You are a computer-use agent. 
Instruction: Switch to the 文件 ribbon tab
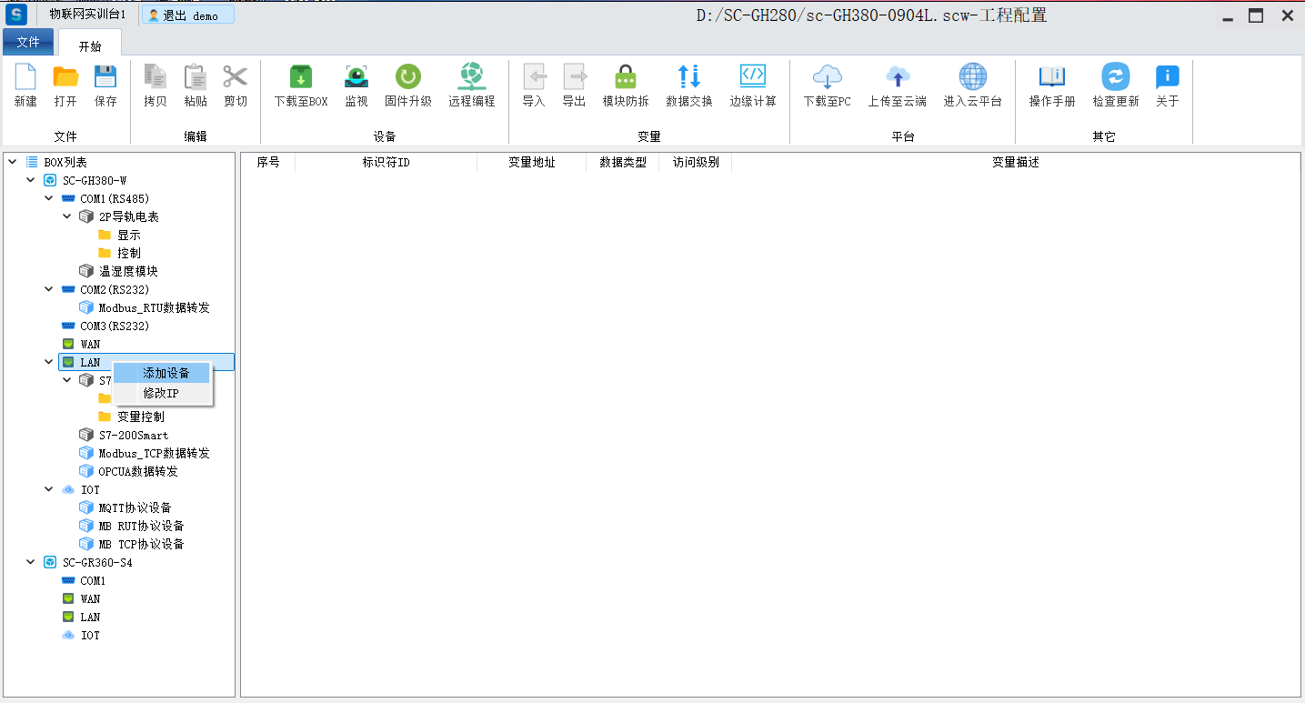(x=28, y=42)
